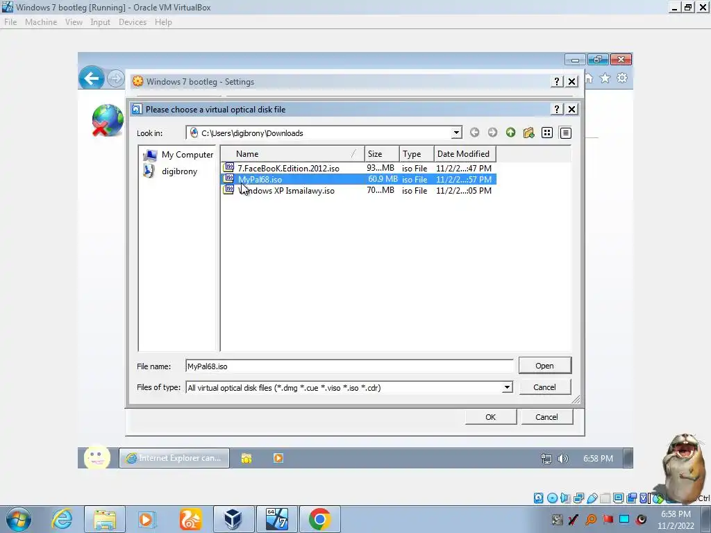Click VirtualBox network status icon
The width and height of the screenshot is (711, 533).
tap(578, 498)
